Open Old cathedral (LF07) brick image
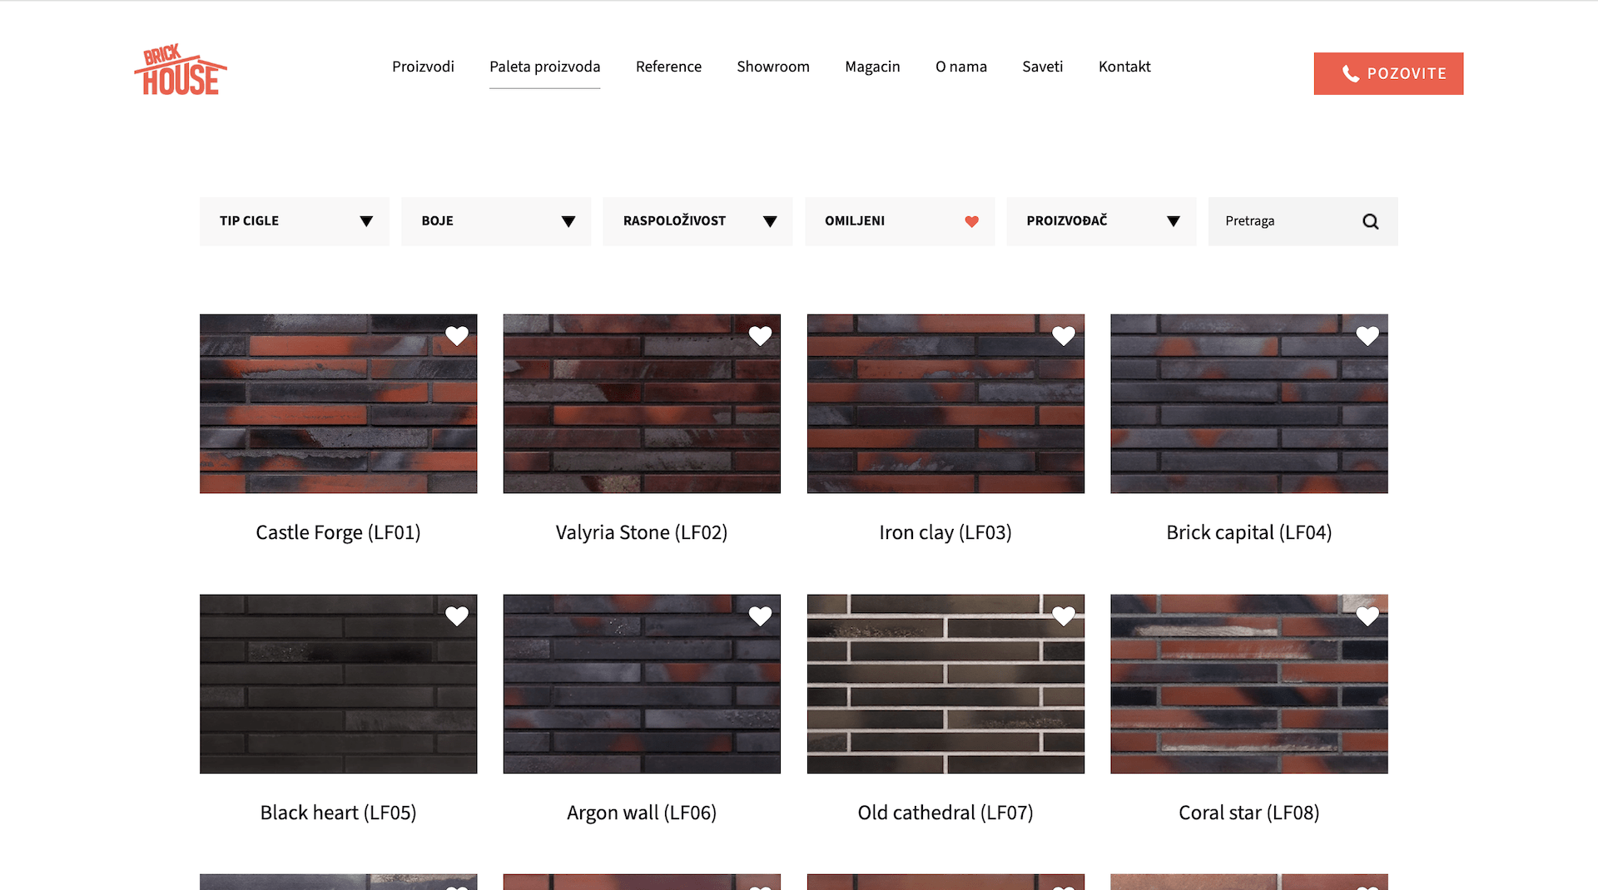 pos(945,684)
